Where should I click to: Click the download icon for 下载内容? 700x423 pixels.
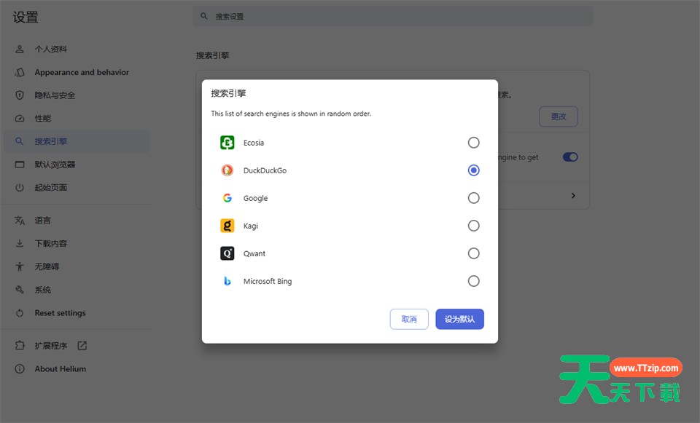(19, 243)
